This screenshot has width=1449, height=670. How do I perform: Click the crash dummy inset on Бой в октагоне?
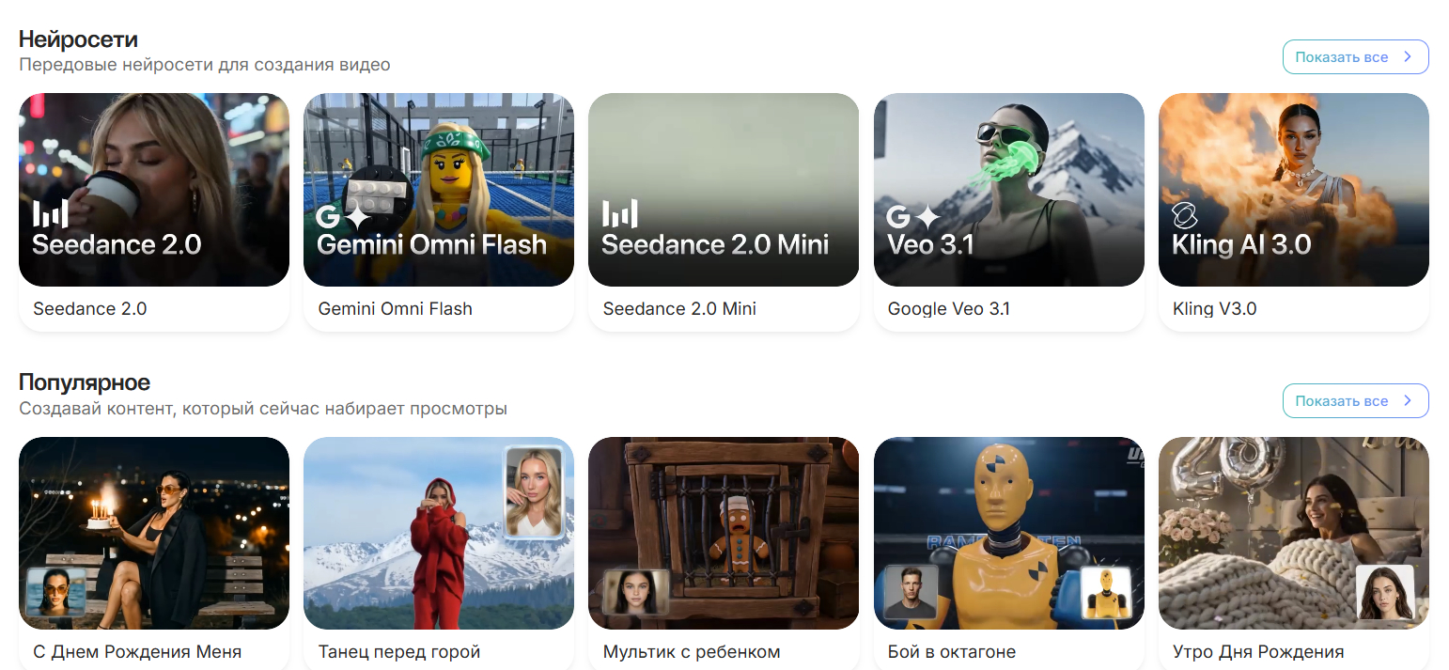tap(1106, 593)
